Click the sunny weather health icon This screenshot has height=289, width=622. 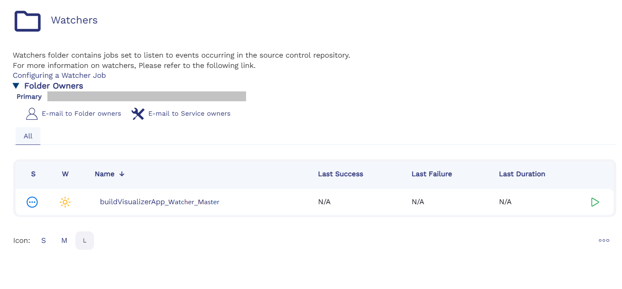click(x=65, y=202)
